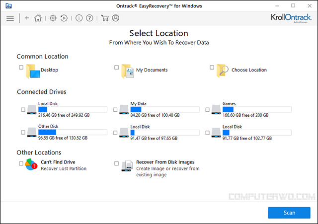Click "84.20 GB free of 100.48 GB" text
Image resolution: width=318 pixels, height=224 pixels.
tap(155, 115)
